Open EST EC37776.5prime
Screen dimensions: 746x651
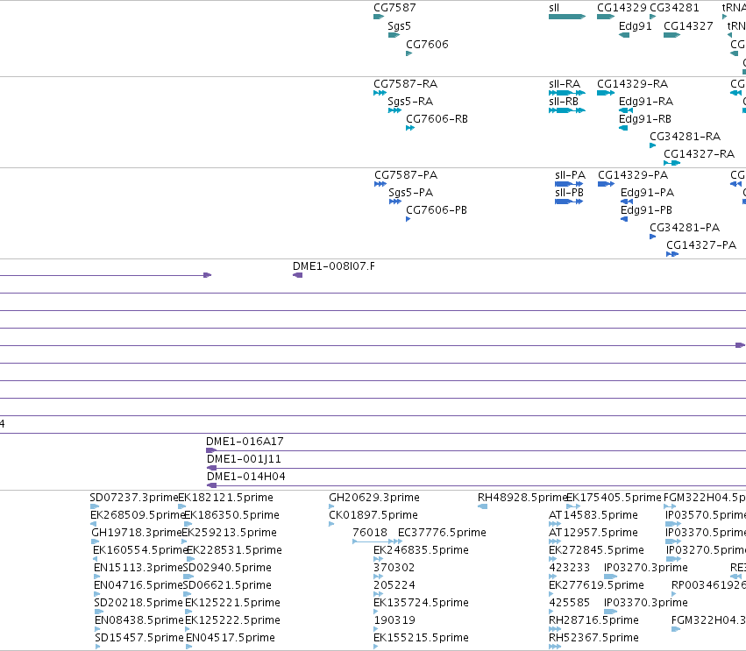[x=442, y=533]
